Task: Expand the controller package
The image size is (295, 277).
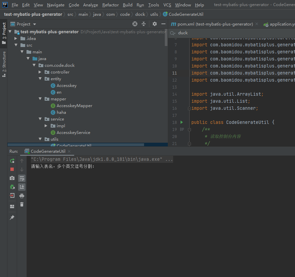Action: 40,72
